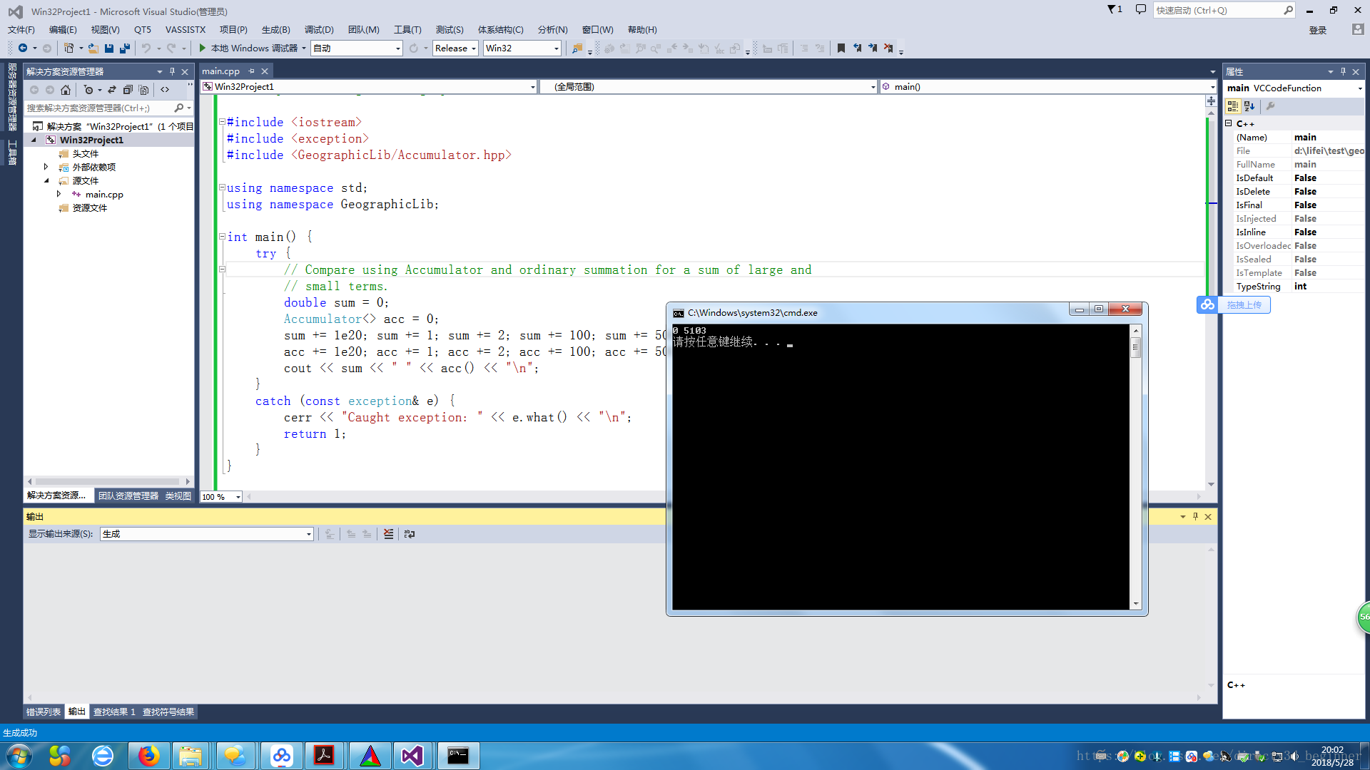Toggle a bookmark with the bookmark icon
Screen dimensions: 1370x770
tap(841, 48)
